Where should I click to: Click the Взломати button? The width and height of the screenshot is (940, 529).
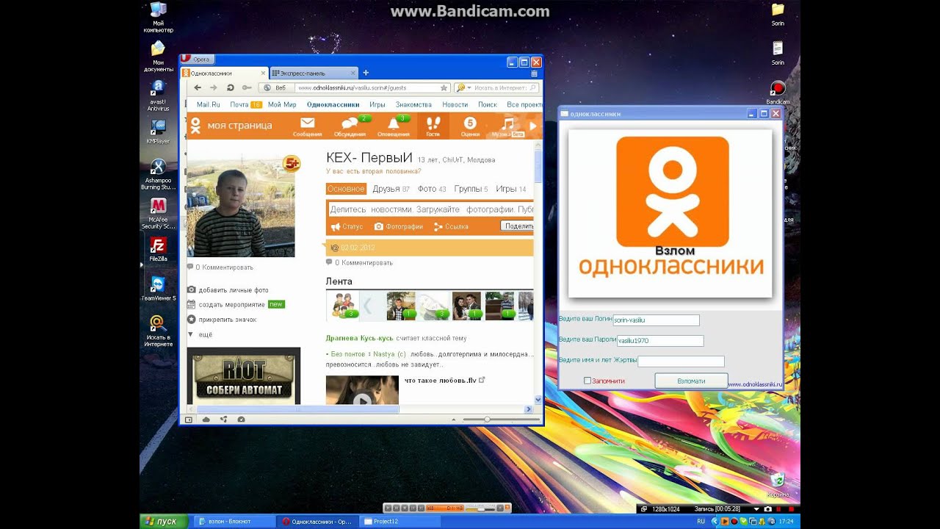pos(691,381)
